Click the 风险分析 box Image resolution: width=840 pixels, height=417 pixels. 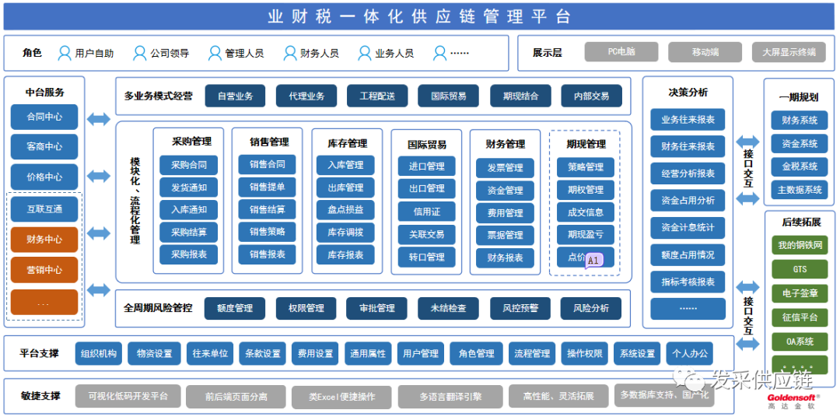click(x=591, y=308)
